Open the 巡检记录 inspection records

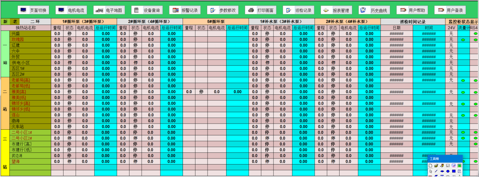299,10
